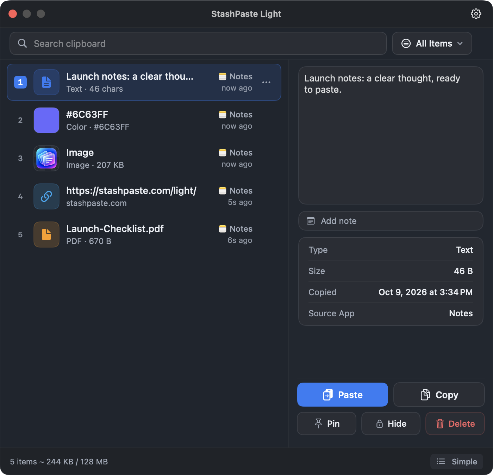Screen dimensions: 493x475
Task: Click the magnifier icon in search bar
Action: click(x=22, y=43)
